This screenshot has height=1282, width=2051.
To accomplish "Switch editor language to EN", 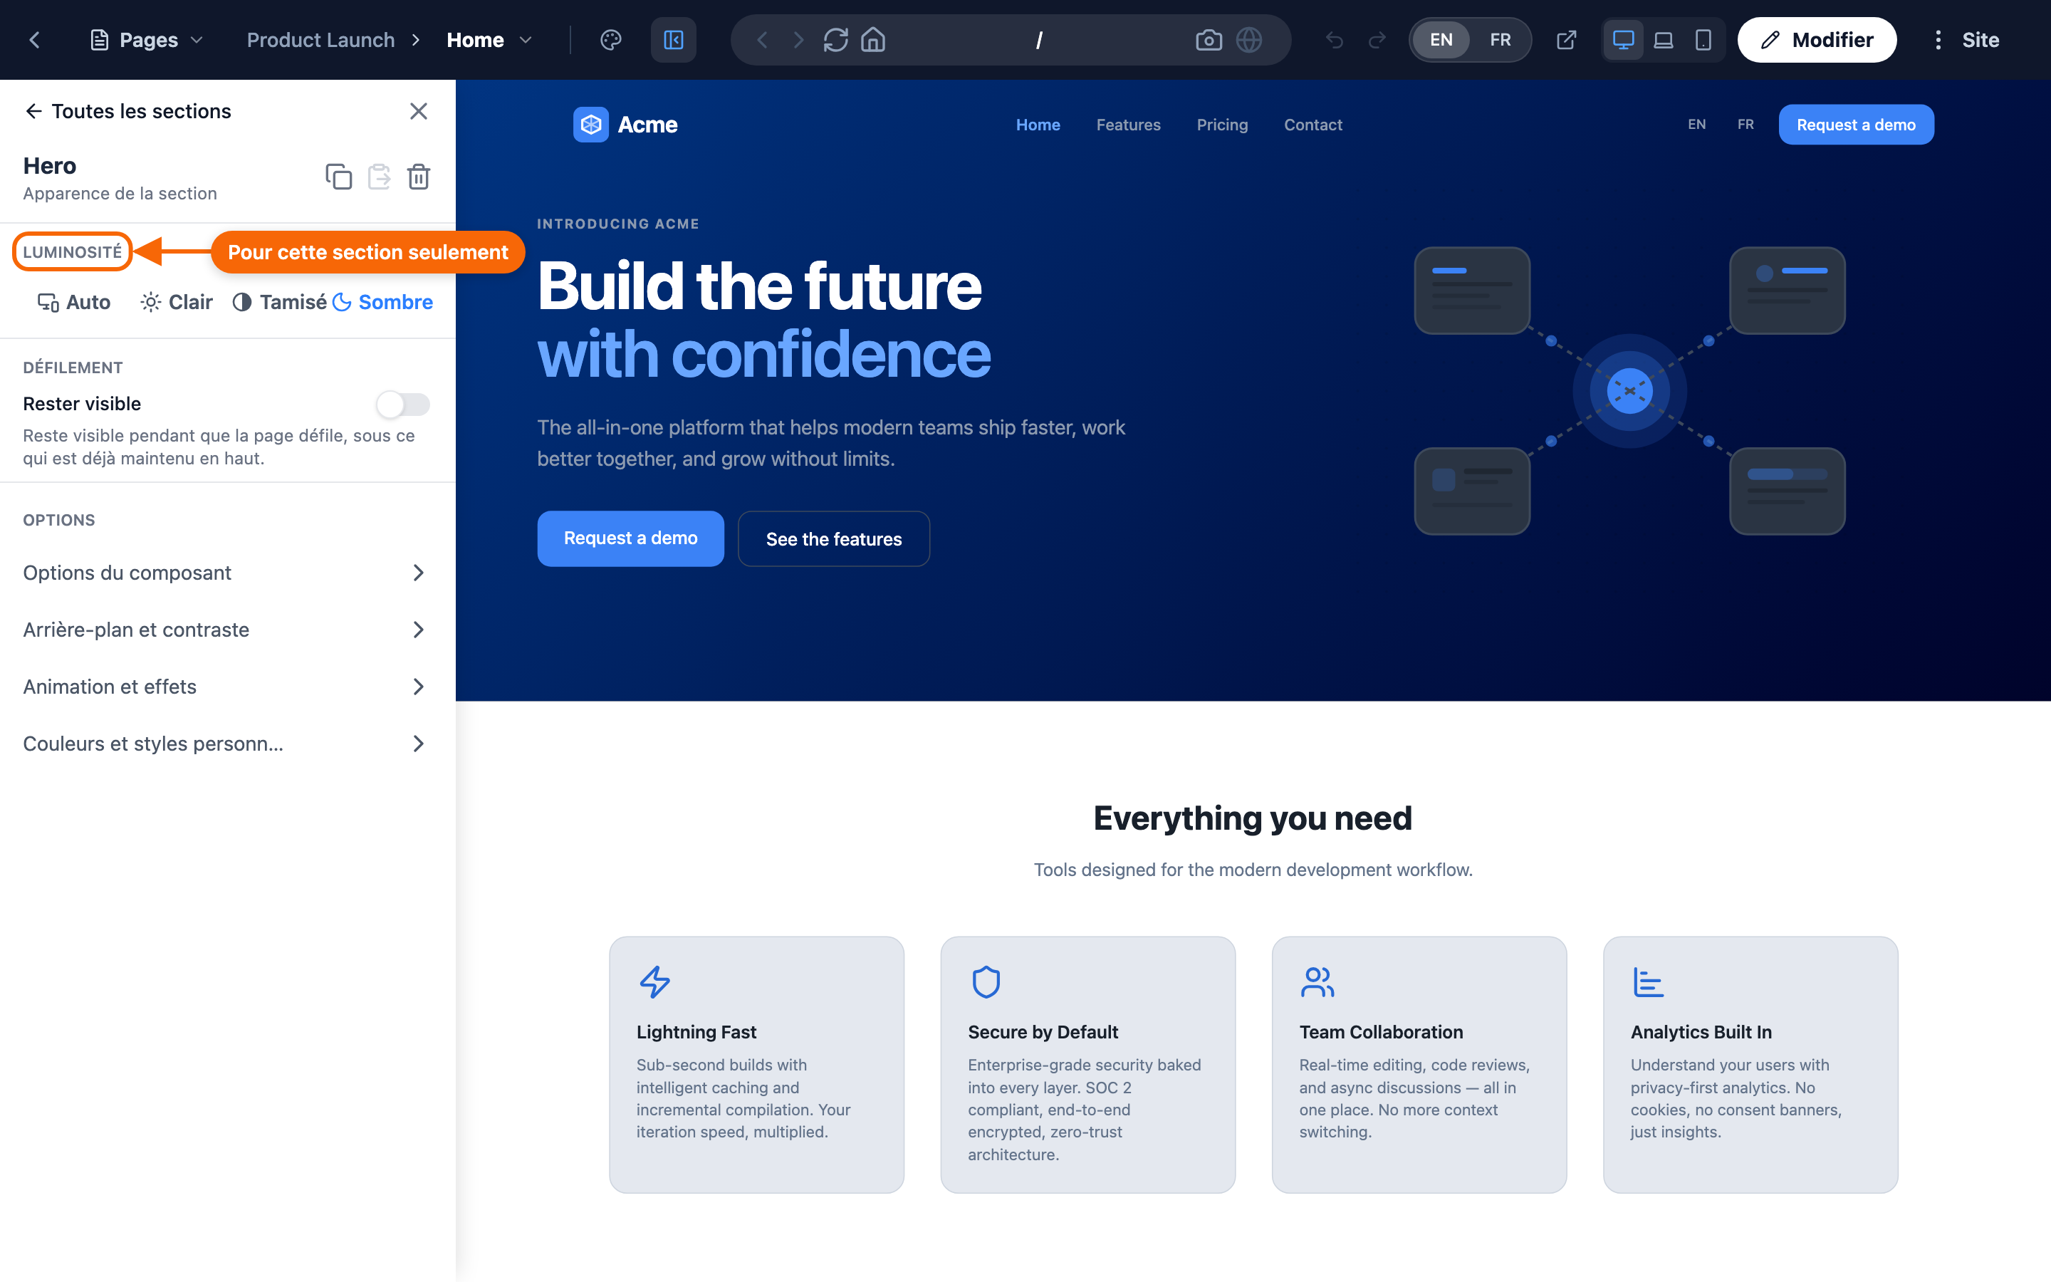I will pyautogui.click(x=1441, y=40).
